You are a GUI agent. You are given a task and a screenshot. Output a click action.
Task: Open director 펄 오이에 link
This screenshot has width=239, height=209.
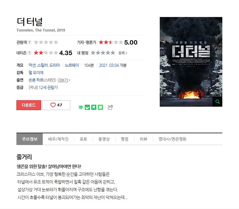pyautogui.click(x=36, y=73)
